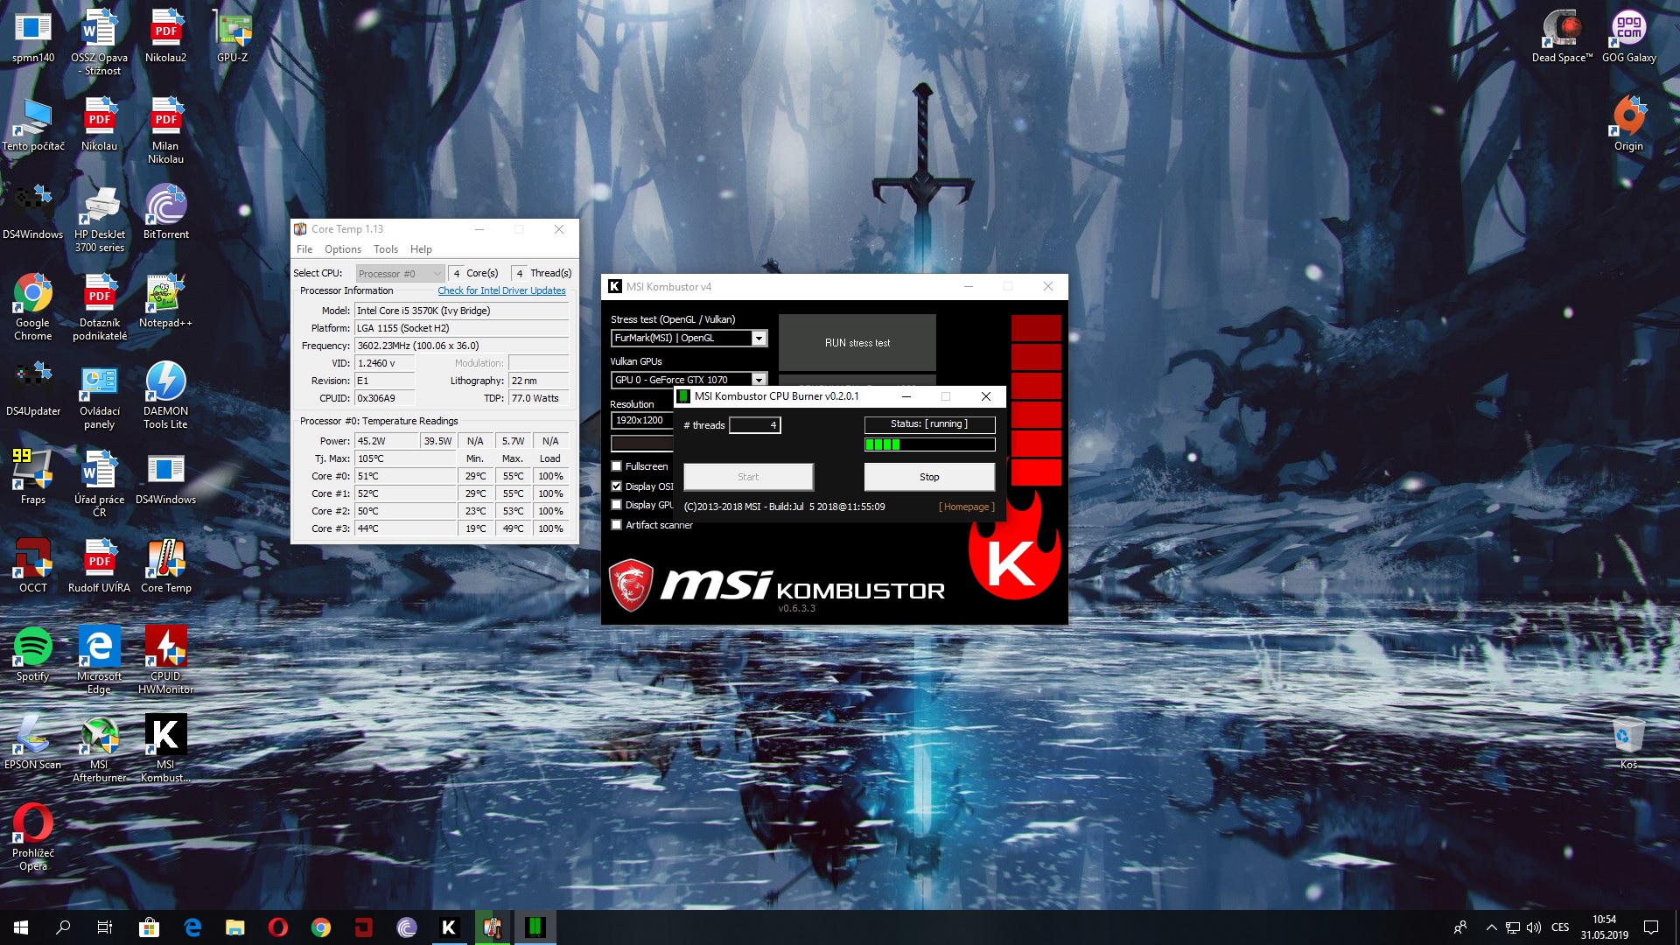Screen dimensions: 1680x945
Task: Open the notification action center
Action: tap(1651, 927)
